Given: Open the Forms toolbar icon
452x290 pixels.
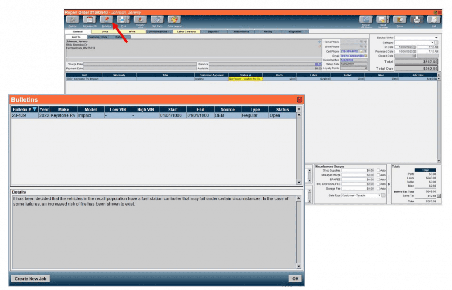Looking at the screenshot, I should (x=399, y=20).
